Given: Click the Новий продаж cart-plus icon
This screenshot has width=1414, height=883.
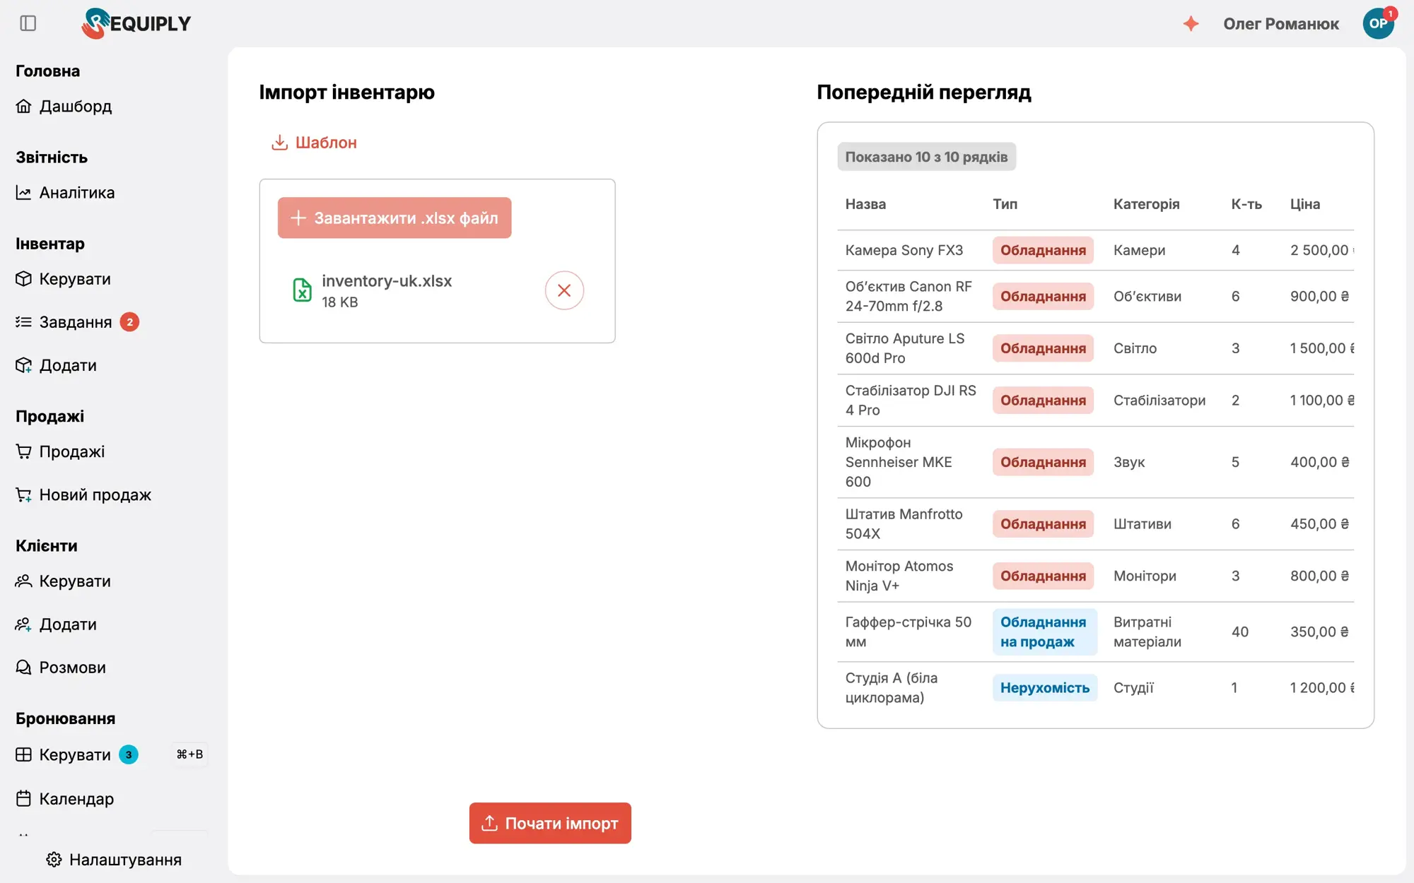Looking at the screenshot, I should point(24,494).
